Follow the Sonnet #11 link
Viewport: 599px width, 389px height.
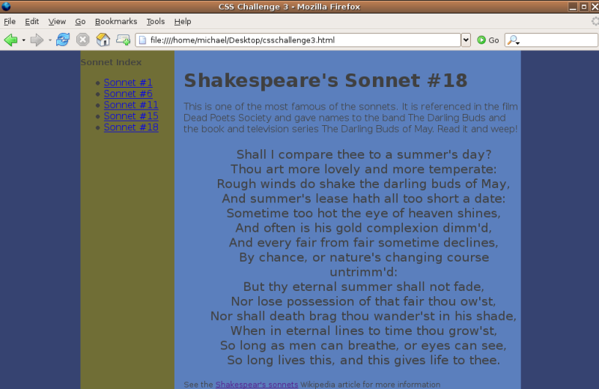coord(131,105)
